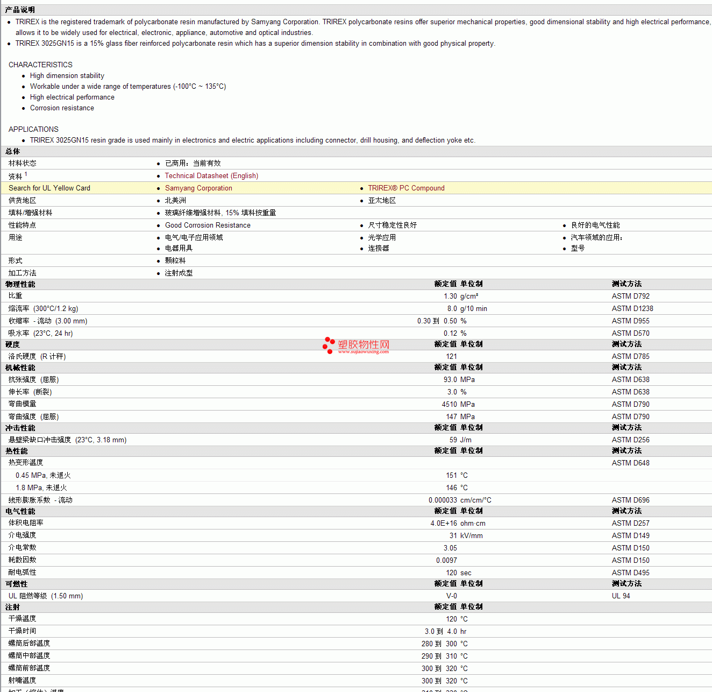Click the CHARACTERISTICS heading
The image size is (712, 692).
(x=40, y=65)
